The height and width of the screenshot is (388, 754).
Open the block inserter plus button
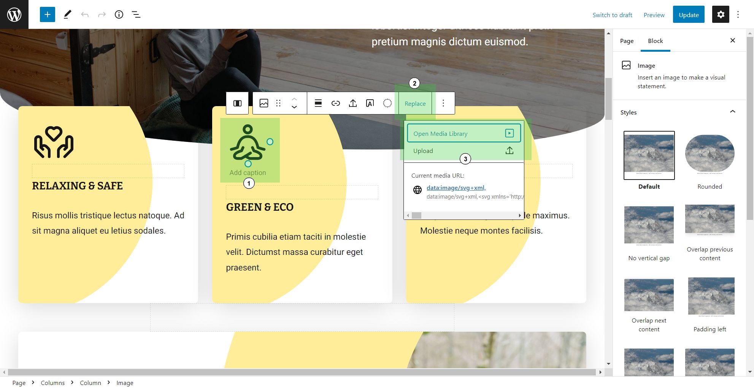(x=48, y=14)
